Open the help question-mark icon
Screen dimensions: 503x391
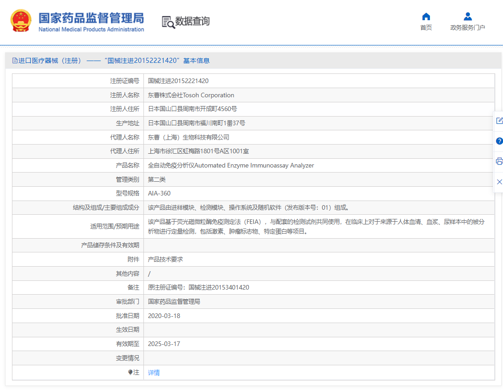click(499, 141)
